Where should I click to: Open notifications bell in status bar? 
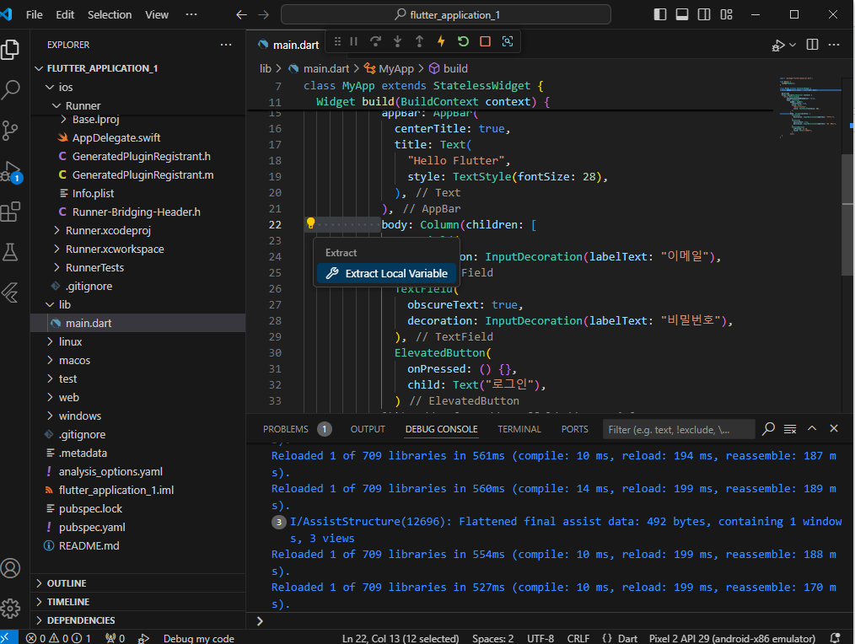click(x=835, y=637)
